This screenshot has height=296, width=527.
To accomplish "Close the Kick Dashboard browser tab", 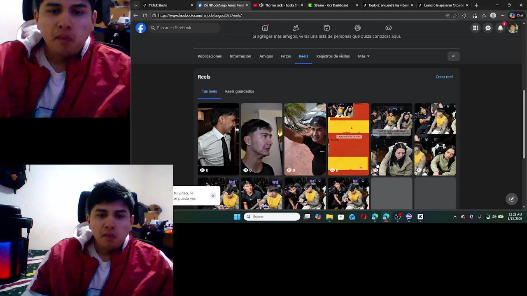I will tap(357, 5).
